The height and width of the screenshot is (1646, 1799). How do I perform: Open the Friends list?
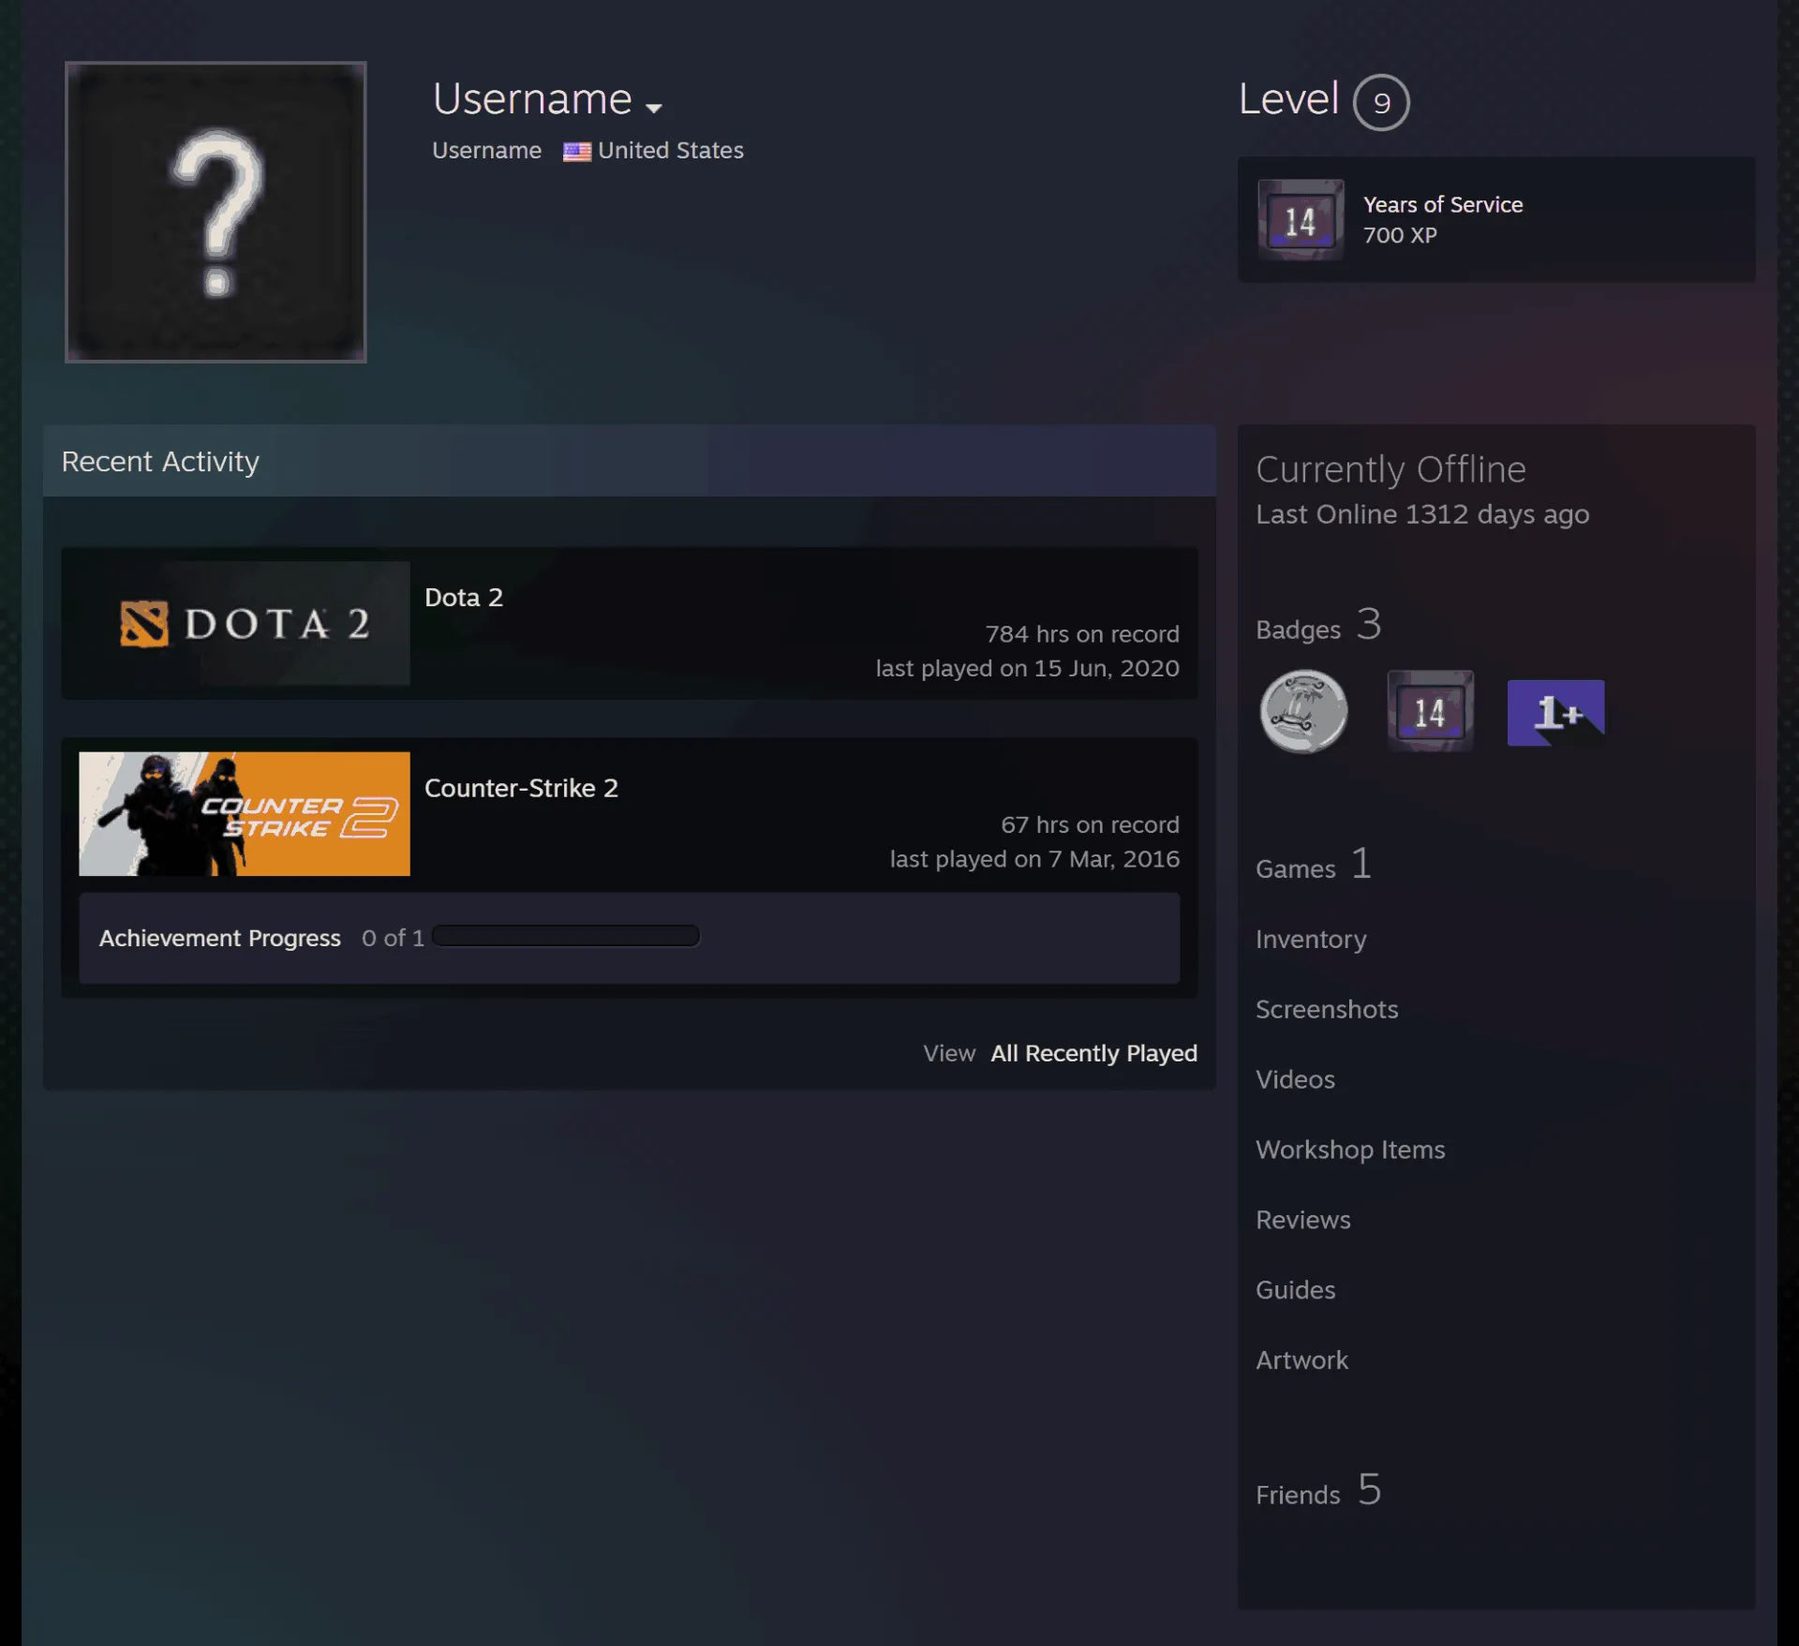tap(1318, 1490)
